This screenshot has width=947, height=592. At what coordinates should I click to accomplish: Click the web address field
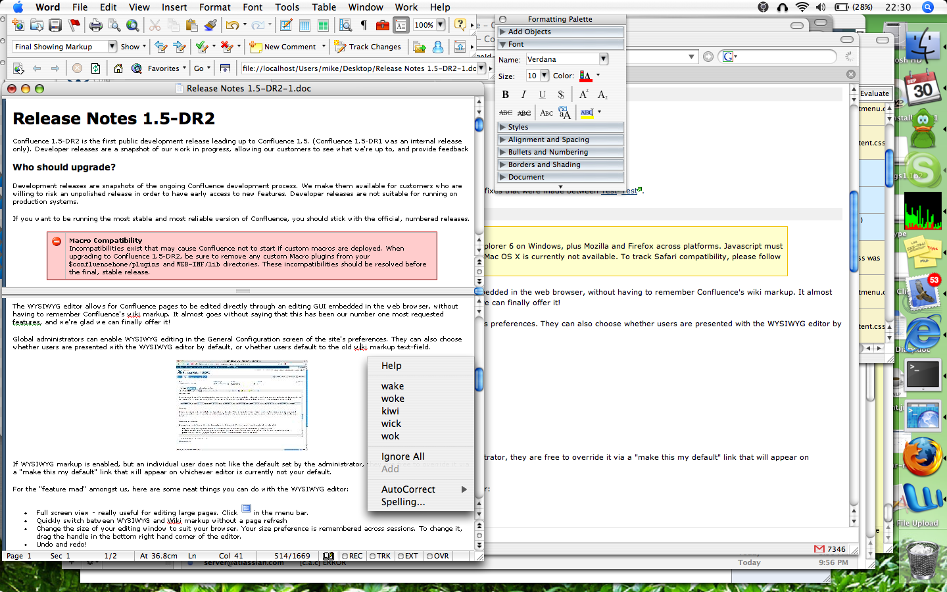(x=359, y=68)
